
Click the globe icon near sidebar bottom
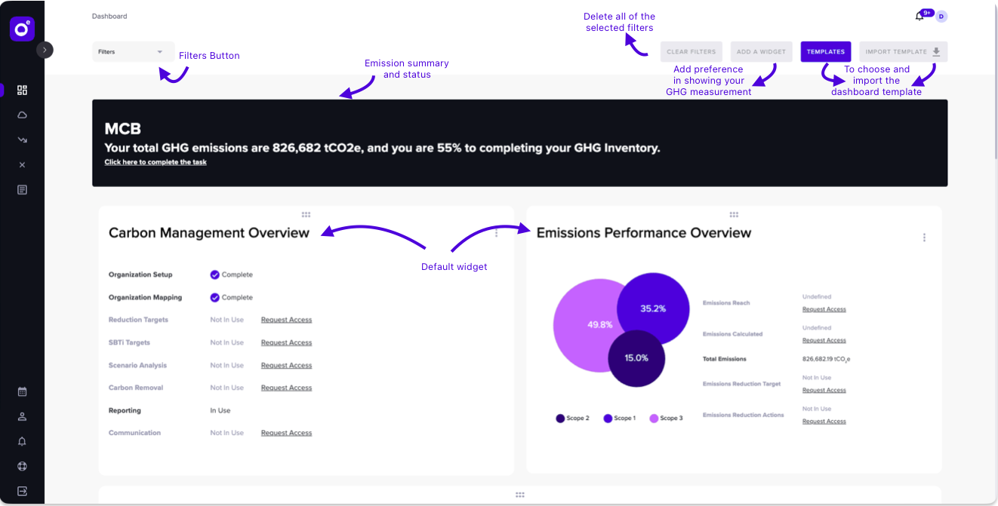click(x=22, y=466)
